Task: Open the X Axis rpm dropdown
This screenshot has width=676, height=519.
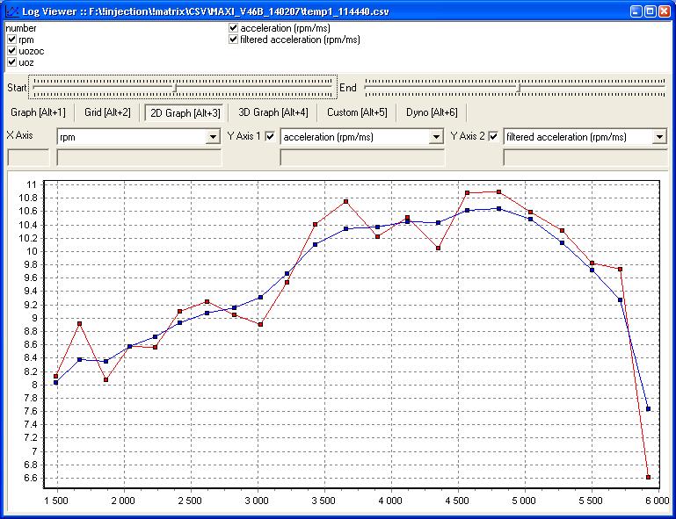Action: (x=212, y=137)
